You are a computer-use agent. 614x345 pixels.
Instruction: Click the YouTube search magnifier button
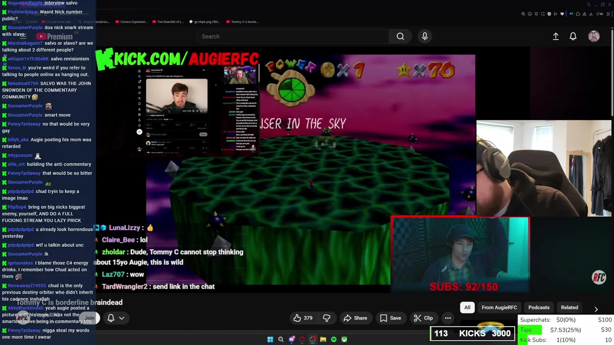coord(400,36)
